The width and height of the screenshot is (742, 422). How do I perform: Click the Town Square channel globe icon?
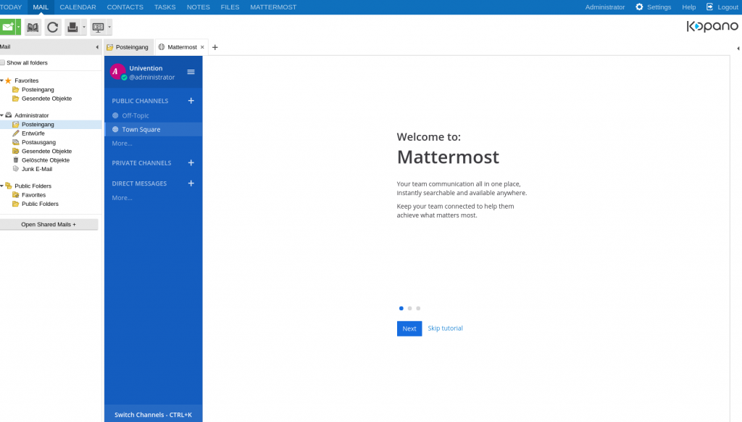pos(115,129)
